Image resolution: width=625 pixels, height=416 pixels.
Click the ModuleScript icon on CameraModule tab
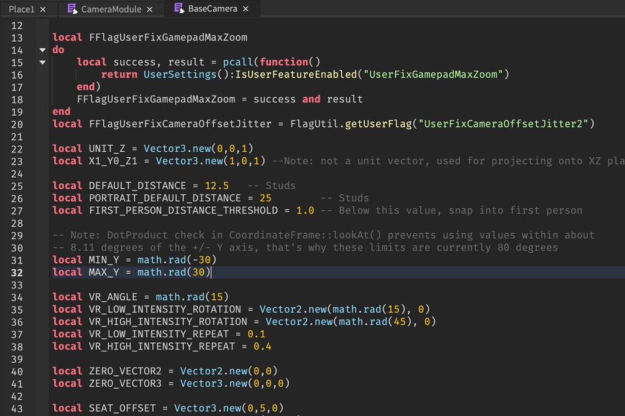(x=72, y=8)
